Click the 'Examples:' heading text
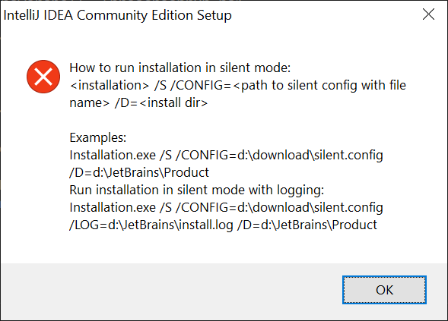The image size is (448, 321). click(x=97, y=137)
